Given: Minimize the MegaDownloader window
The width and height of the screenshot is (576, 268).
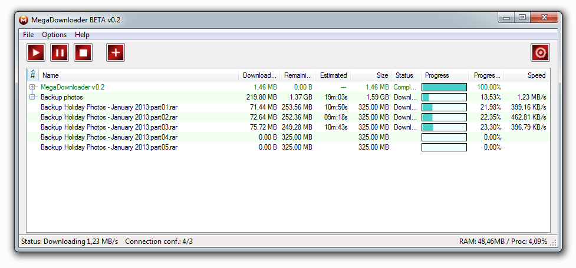Looking at the screenshot, I should tap(506, 17).
